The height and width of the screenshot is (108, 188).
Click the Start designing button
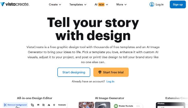74,72
